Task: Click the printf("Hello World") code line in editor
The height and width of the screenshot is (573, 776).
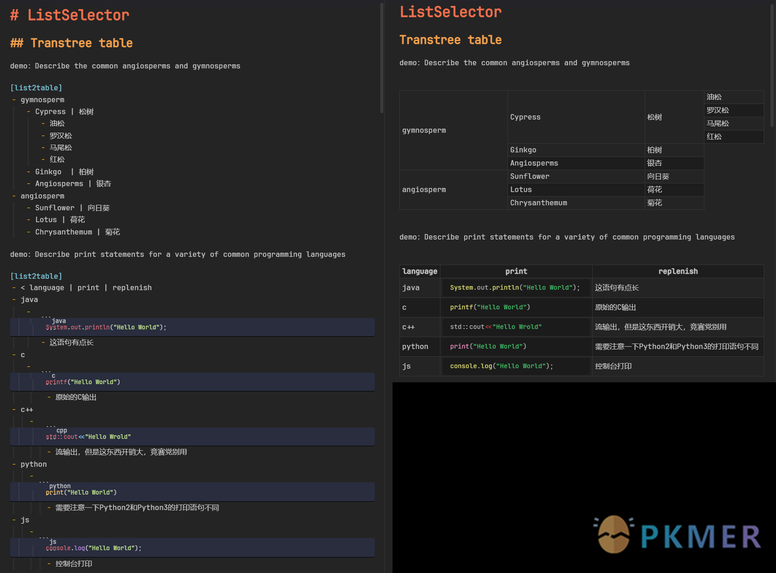Action: point(83,382)
